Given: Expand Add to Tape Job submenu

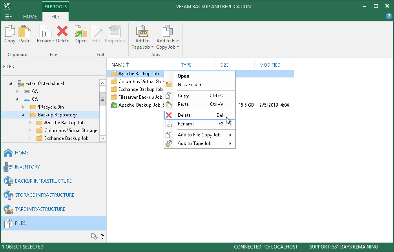Looking at the screenshot, I should (x=200, y=143).
